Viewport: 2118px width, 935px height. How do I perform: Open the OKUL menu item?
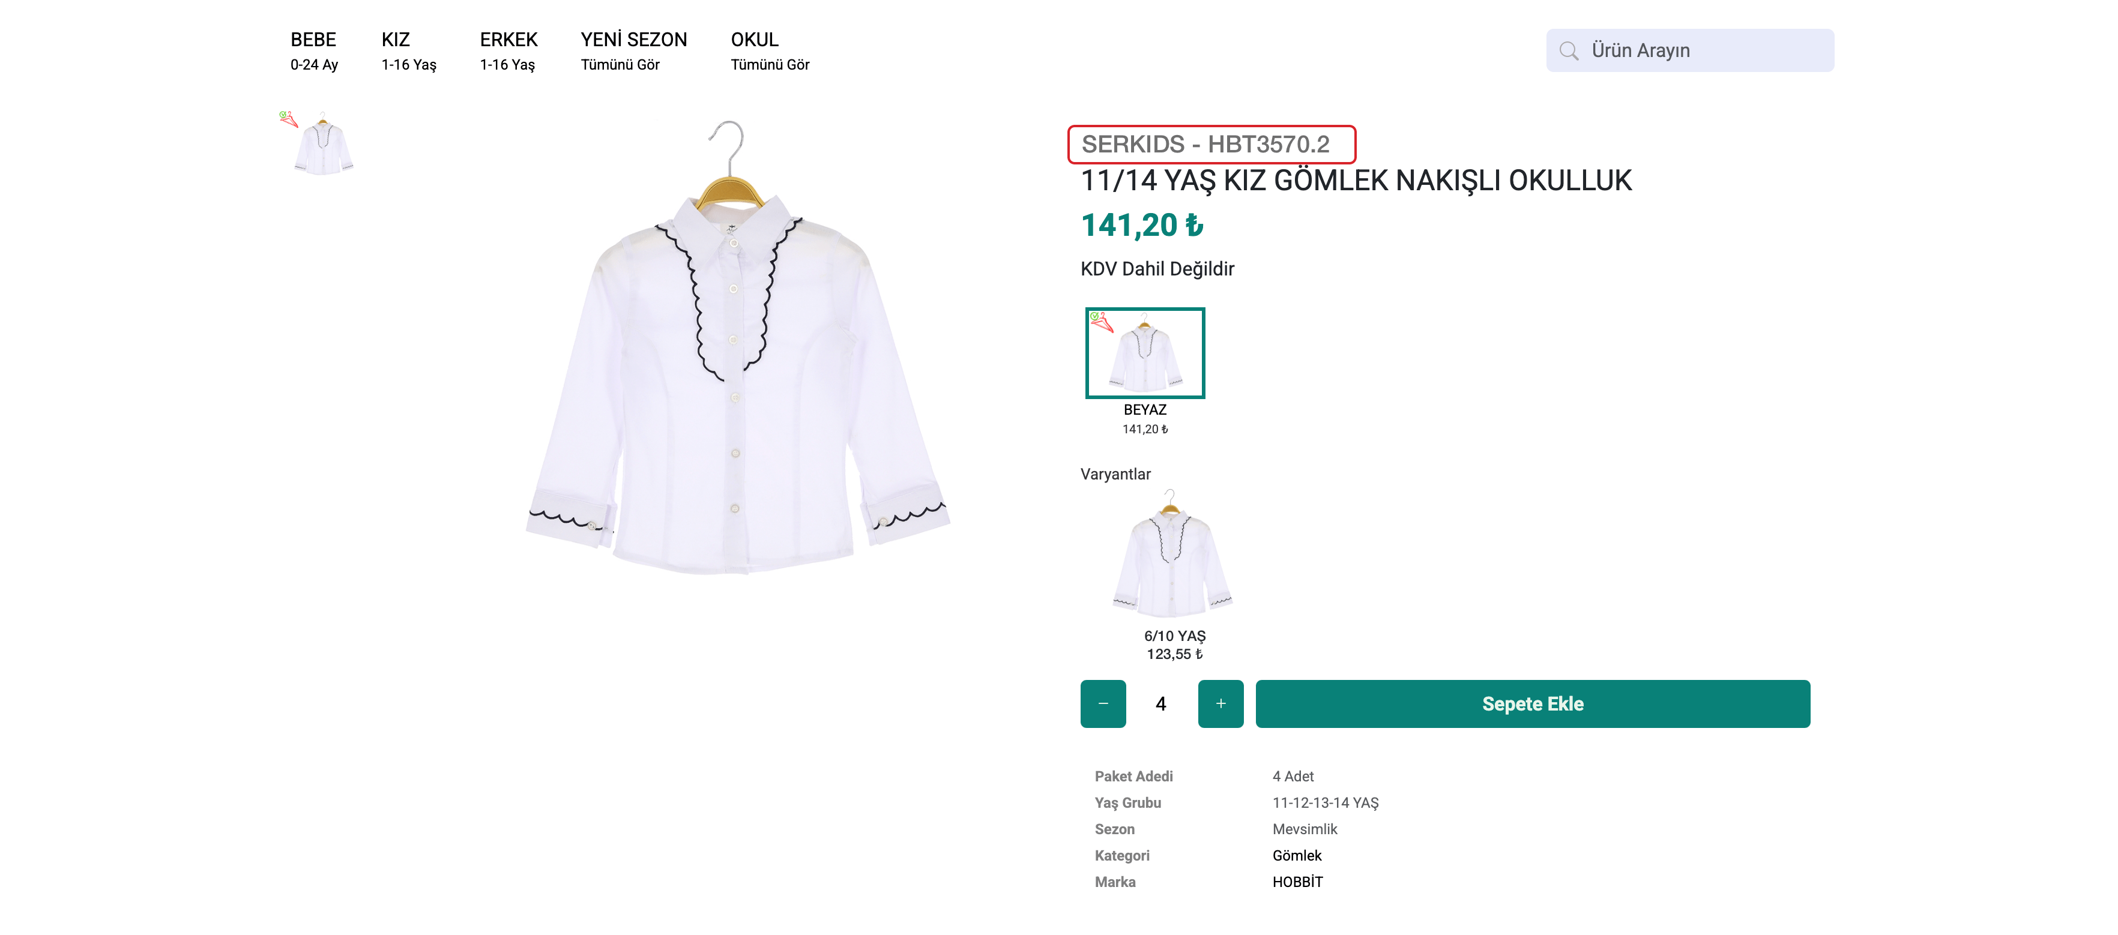pos(770,50)
